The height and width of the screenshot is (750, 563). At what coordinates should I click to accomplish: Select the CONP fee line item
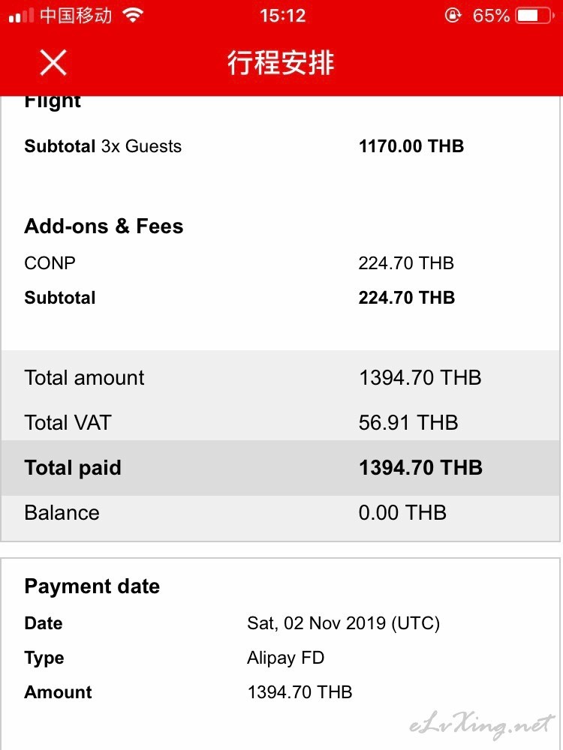tap(281, 263)
